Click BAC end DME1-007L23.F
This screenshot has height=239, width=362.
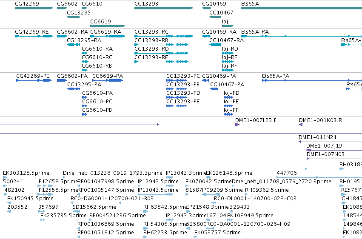(237, 125)
